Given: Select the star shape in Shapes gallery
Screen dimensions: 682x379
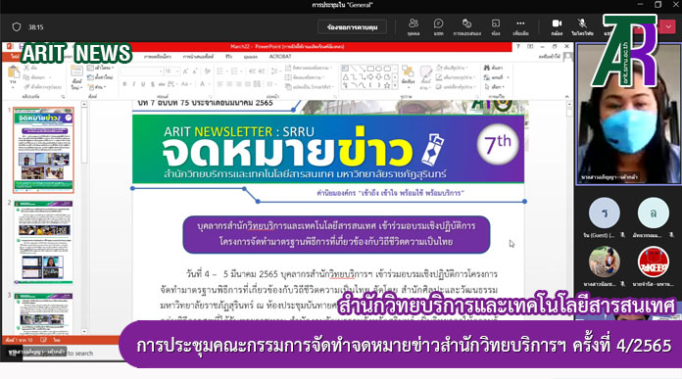Looking at the screenshot, I should [387, 85].
